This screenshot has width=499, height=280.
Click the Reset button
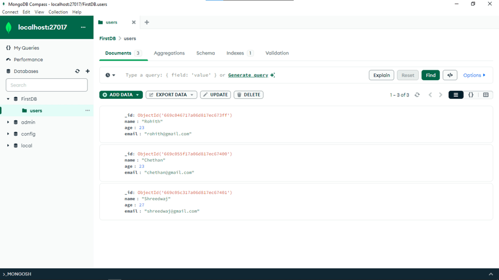(408, 75)
